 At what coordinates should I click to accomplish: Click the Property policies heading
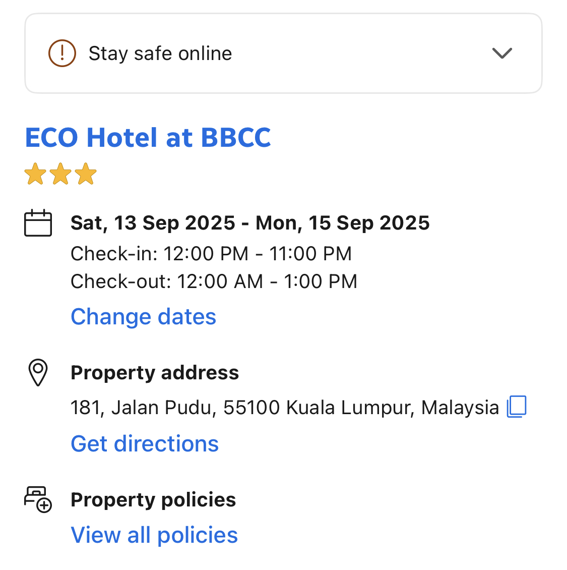coord(153,500)
